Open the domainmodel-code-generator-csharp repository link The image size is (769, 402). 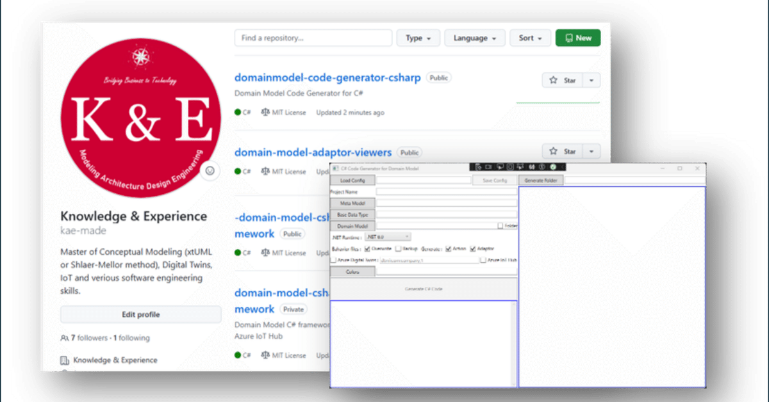[x=327, y=77]
